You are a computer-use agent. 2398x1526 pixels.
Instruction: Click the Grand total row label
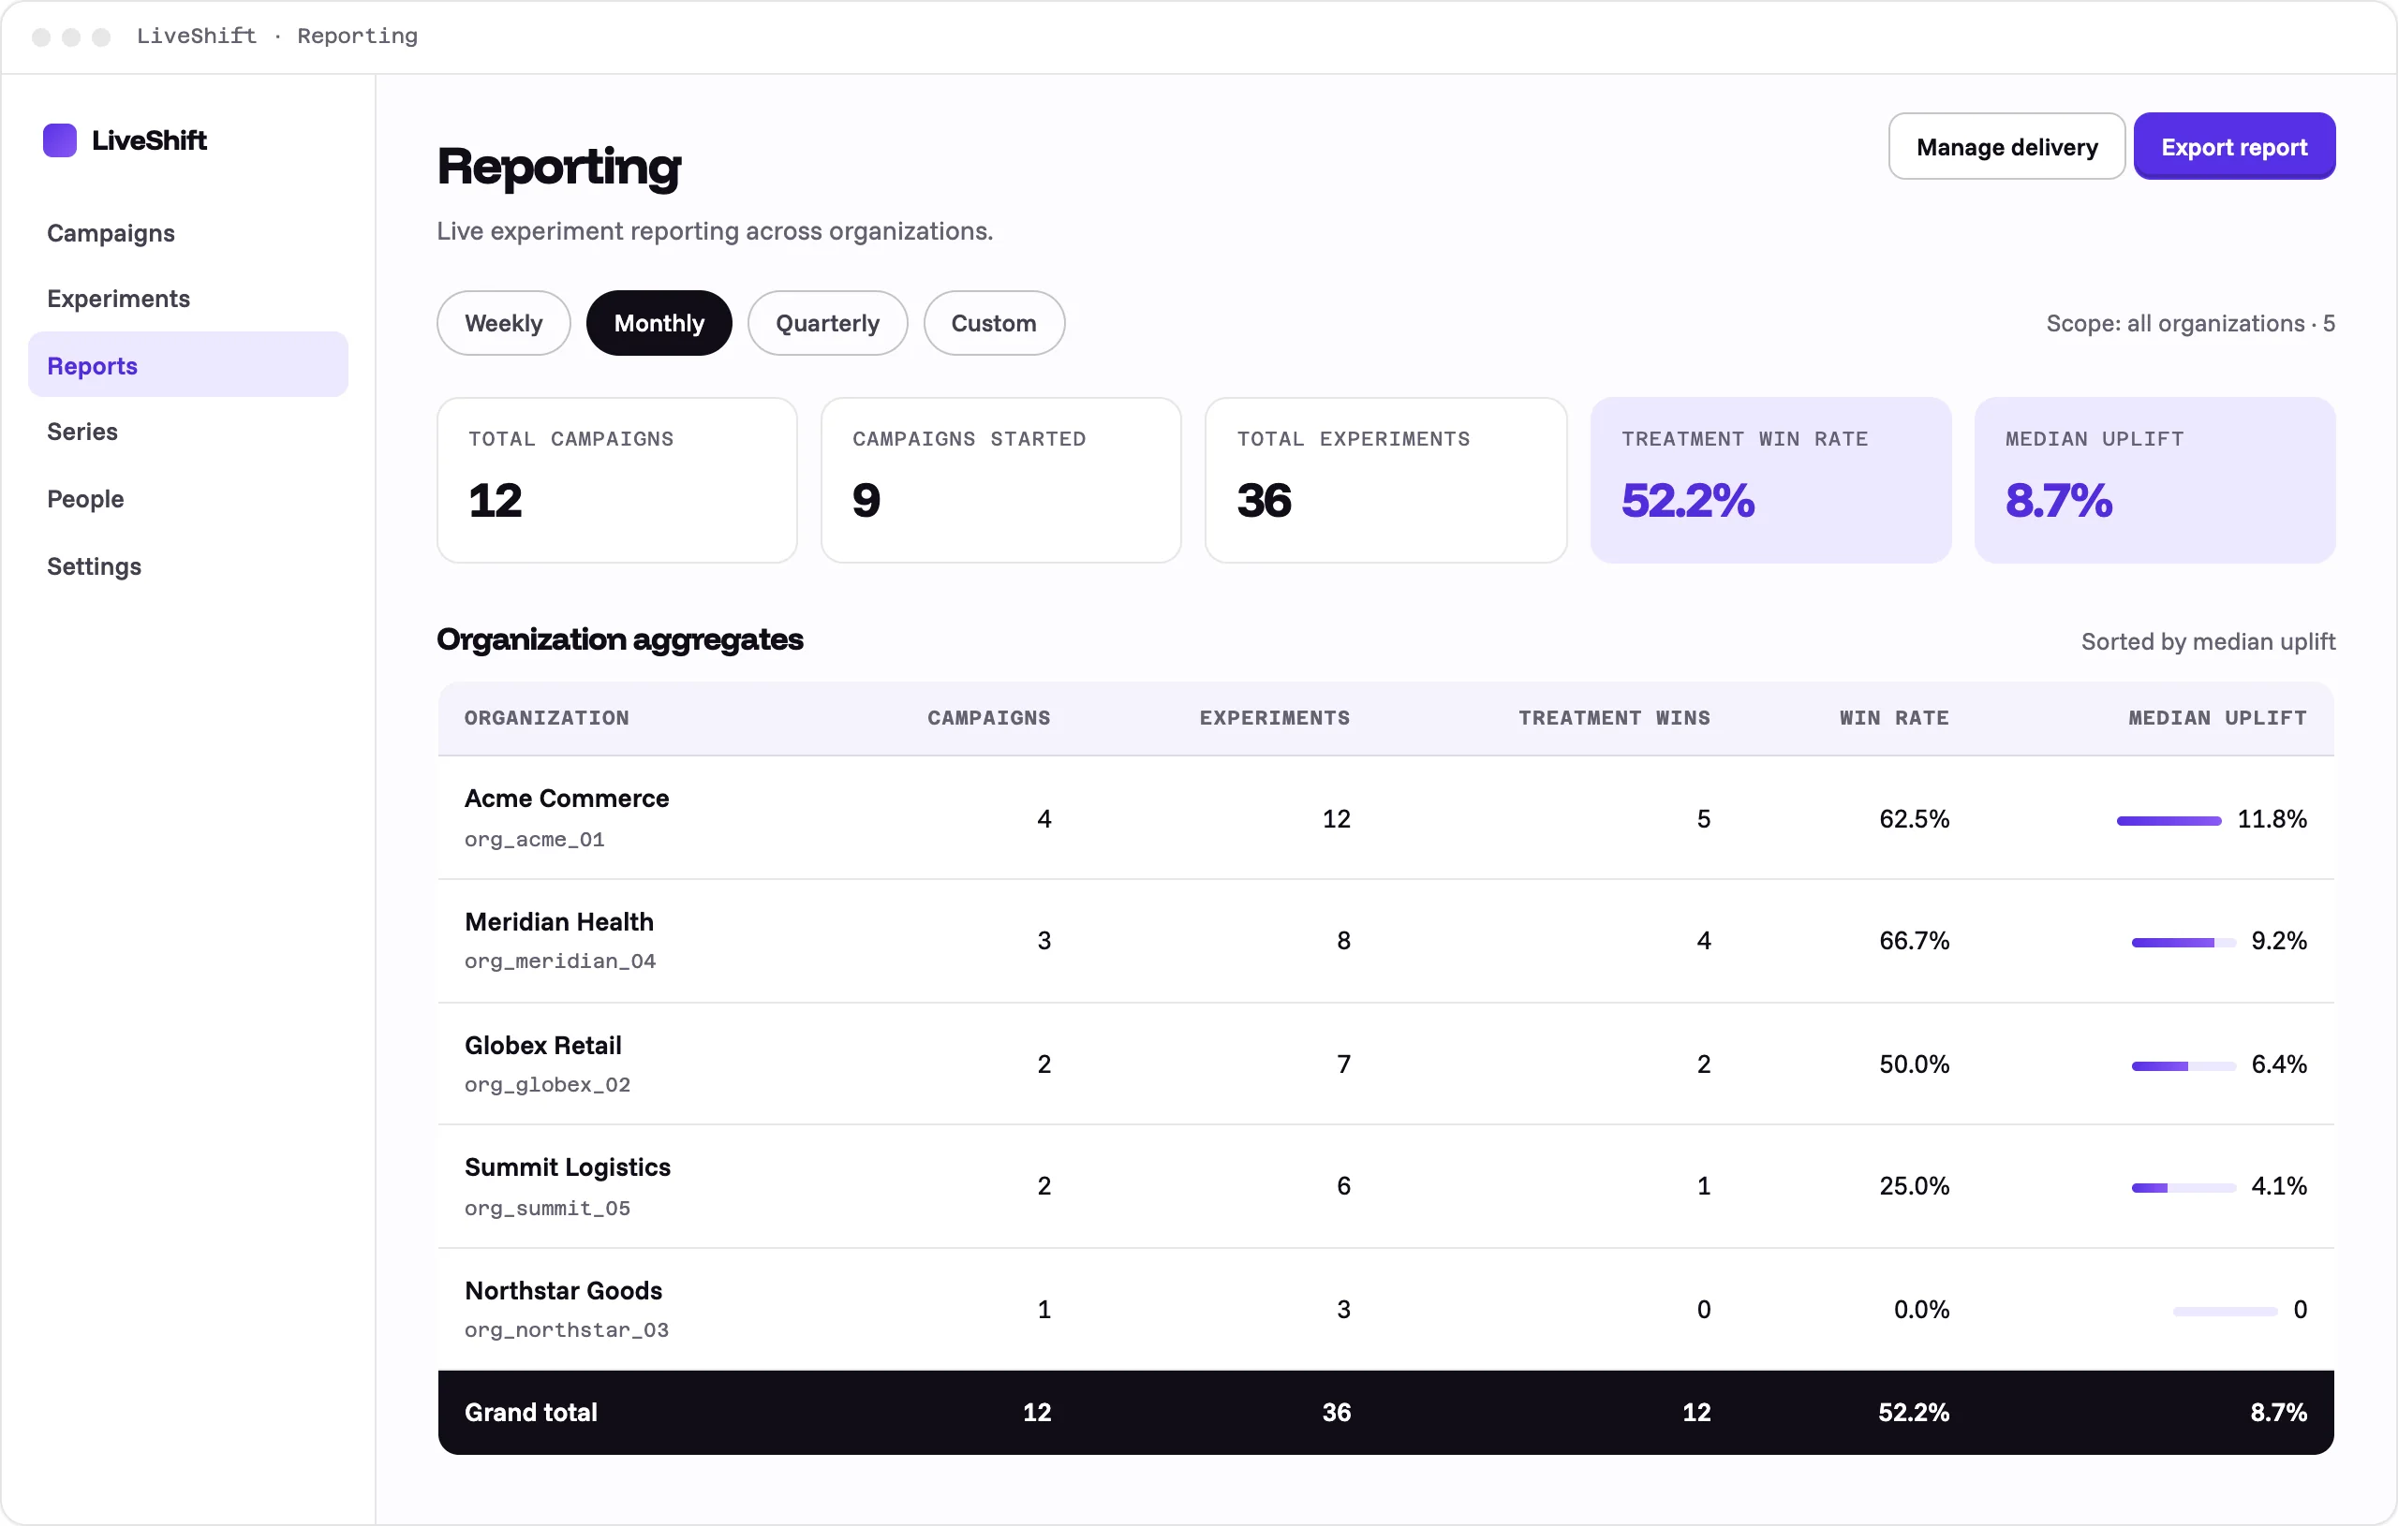pos(531,1413)
